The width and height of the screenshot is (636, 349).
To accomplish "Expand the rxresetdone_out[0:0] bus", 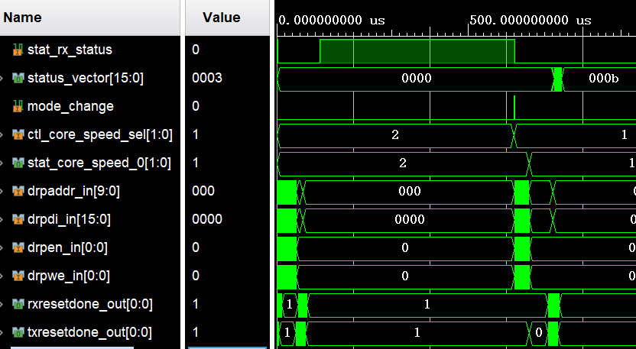I will point(2,304).
